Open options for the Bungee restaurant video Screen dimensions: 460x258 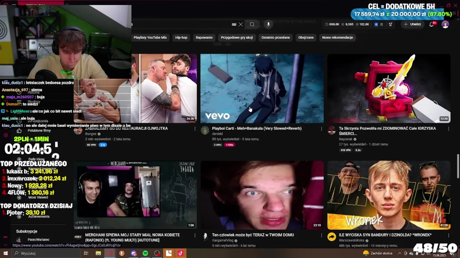pos(195,129)
